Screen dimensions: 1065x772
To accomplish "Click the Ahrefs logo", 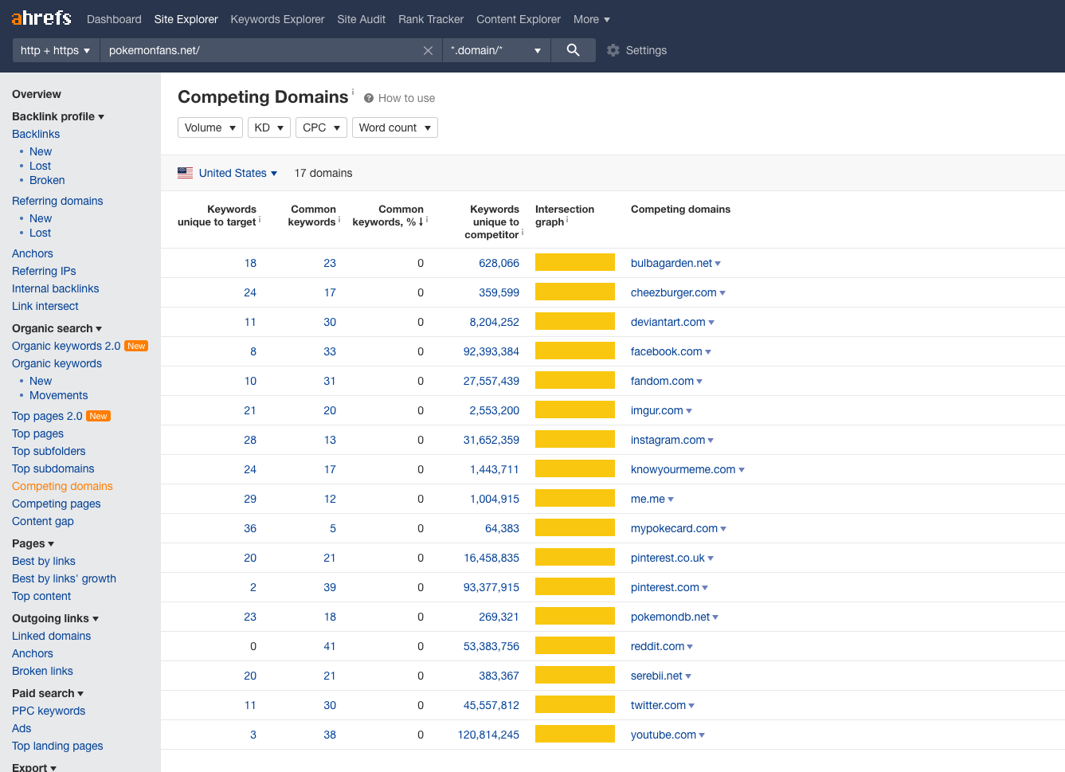I will pyautogui.click(x=41, y=18).
